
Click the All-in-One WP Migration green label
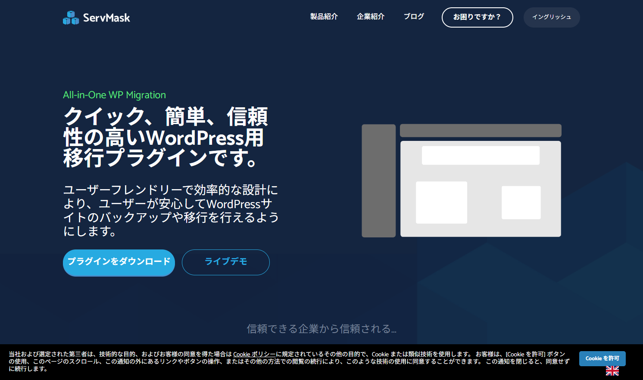114,95
